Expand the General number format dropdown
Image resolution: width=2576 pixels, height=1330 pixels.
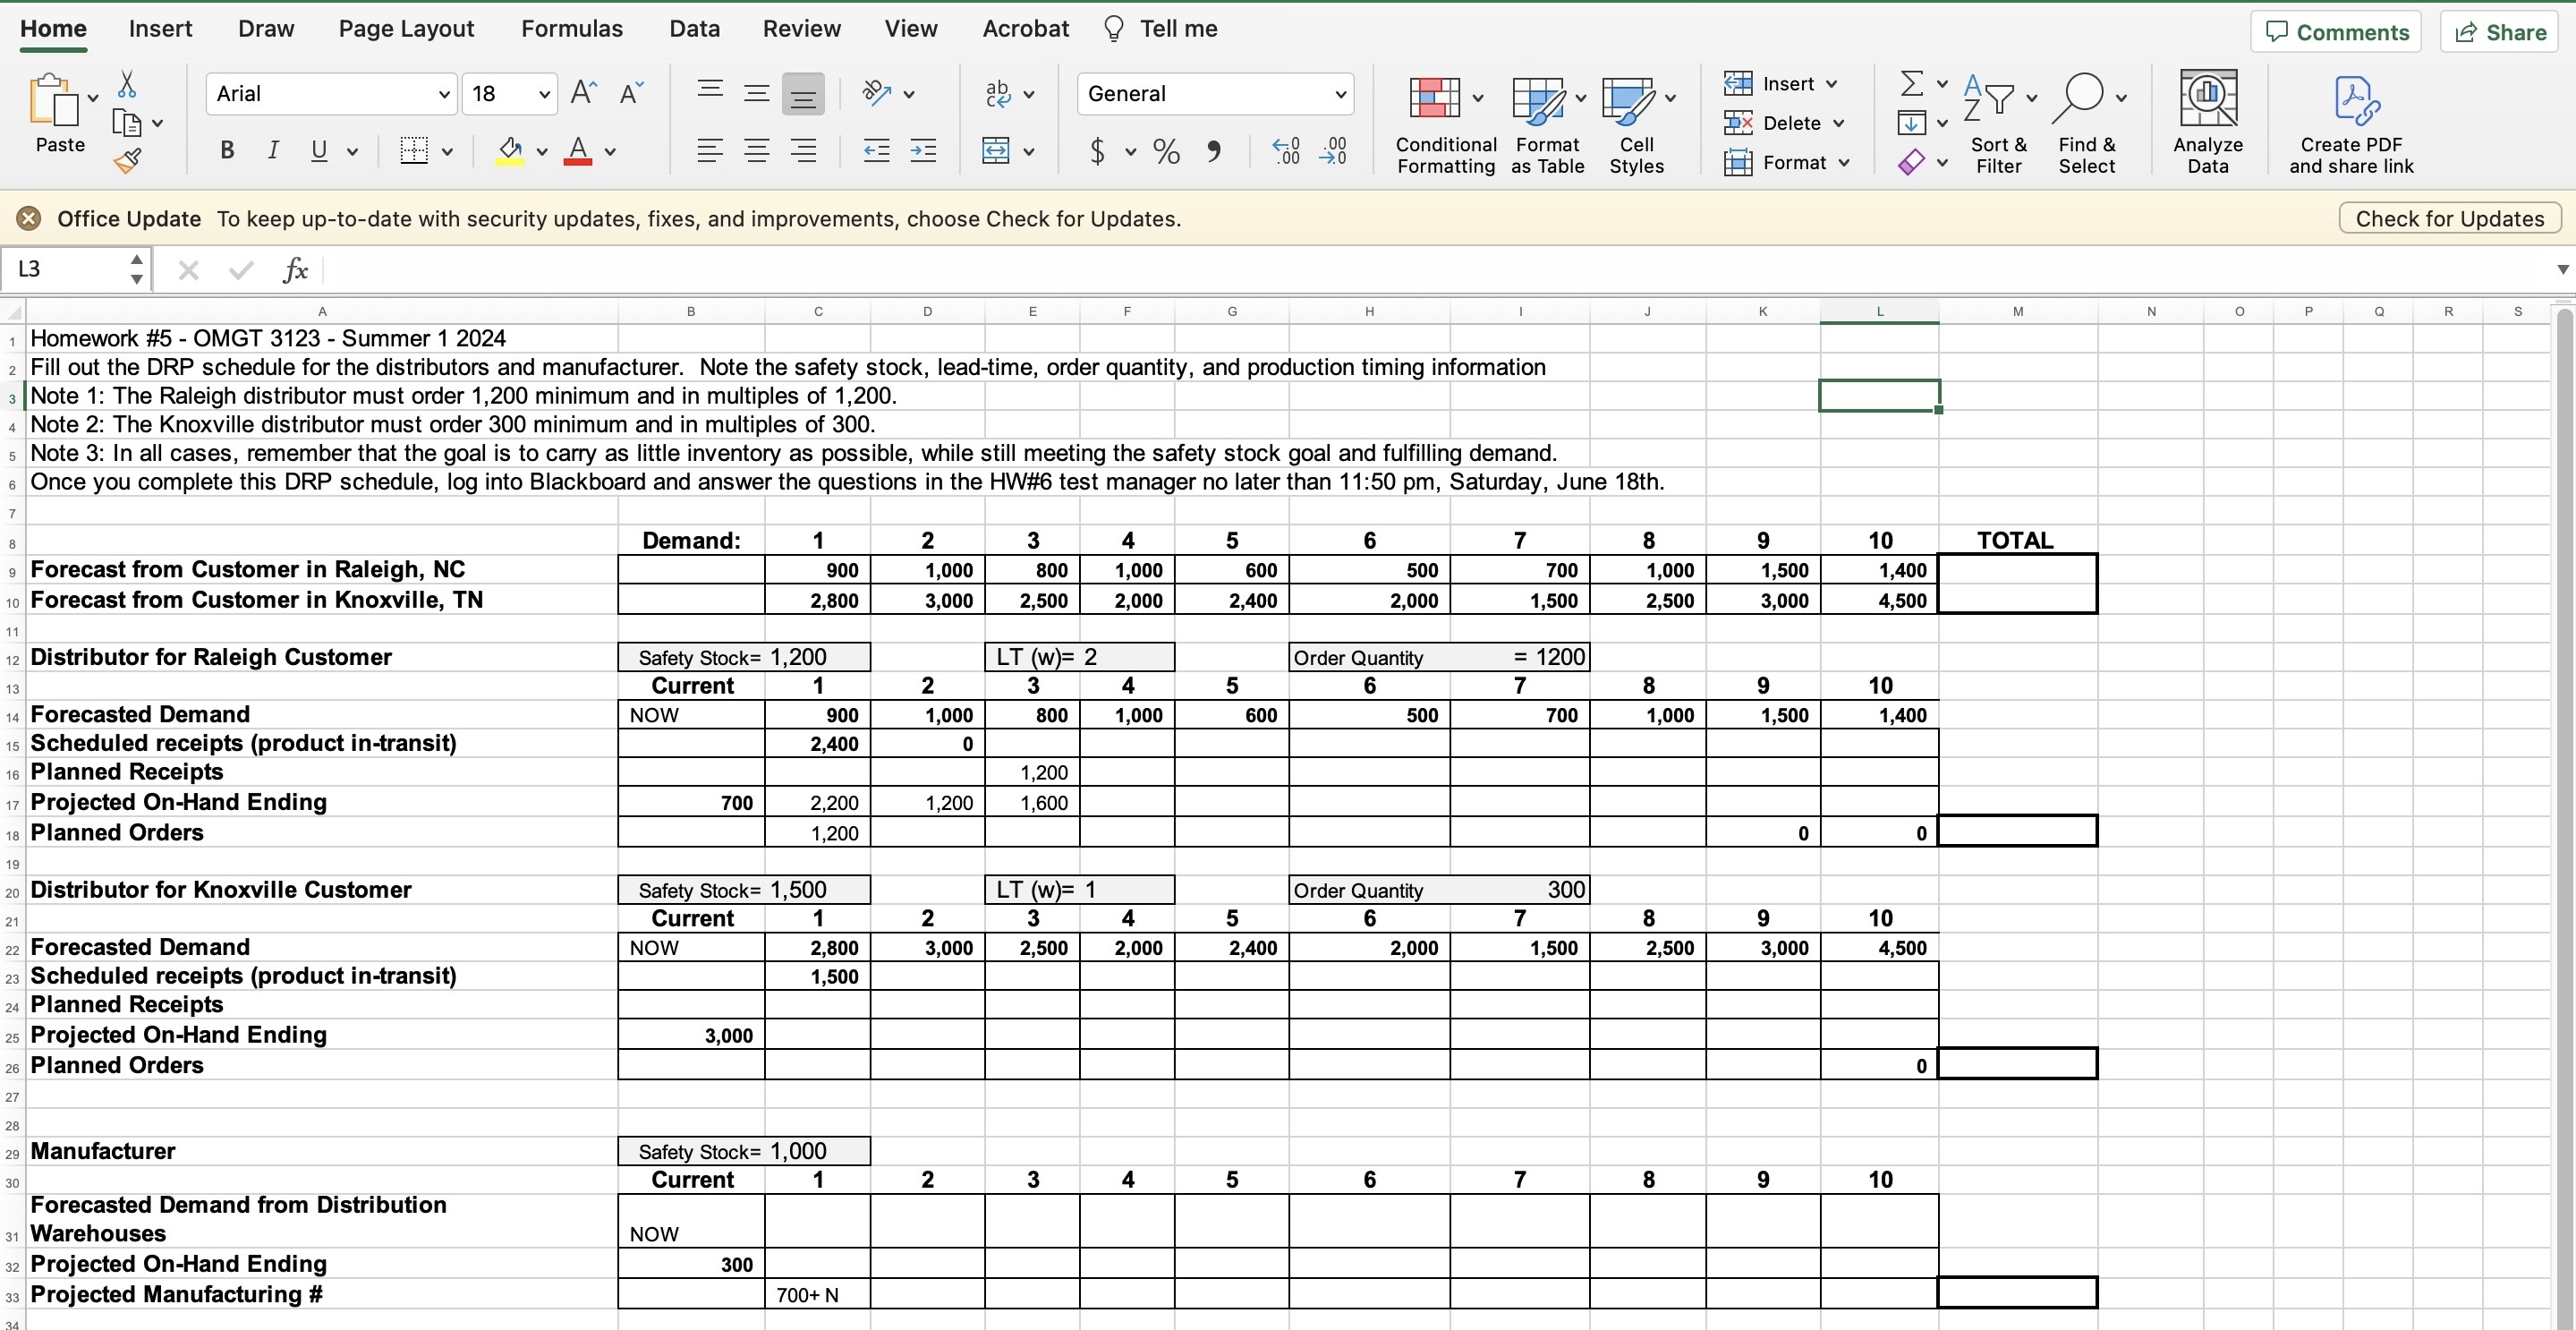point(1340,94)
